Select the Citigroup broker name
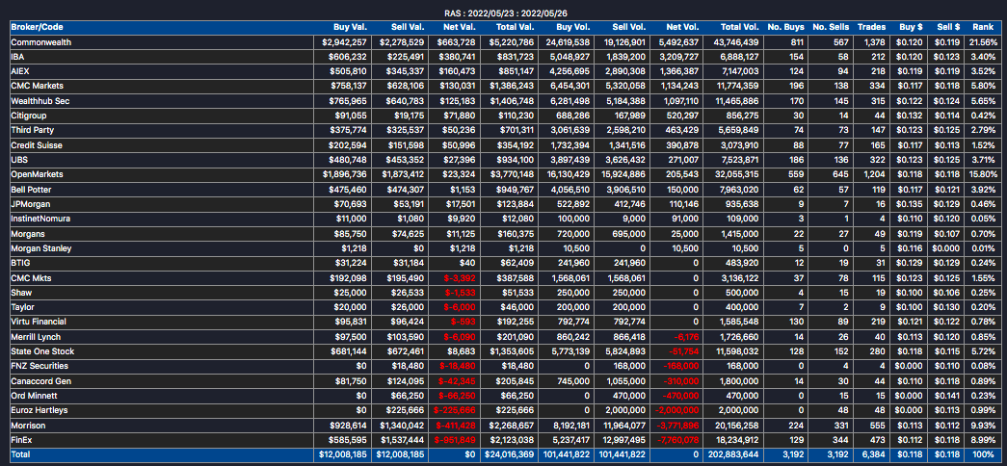 point(29,116)
